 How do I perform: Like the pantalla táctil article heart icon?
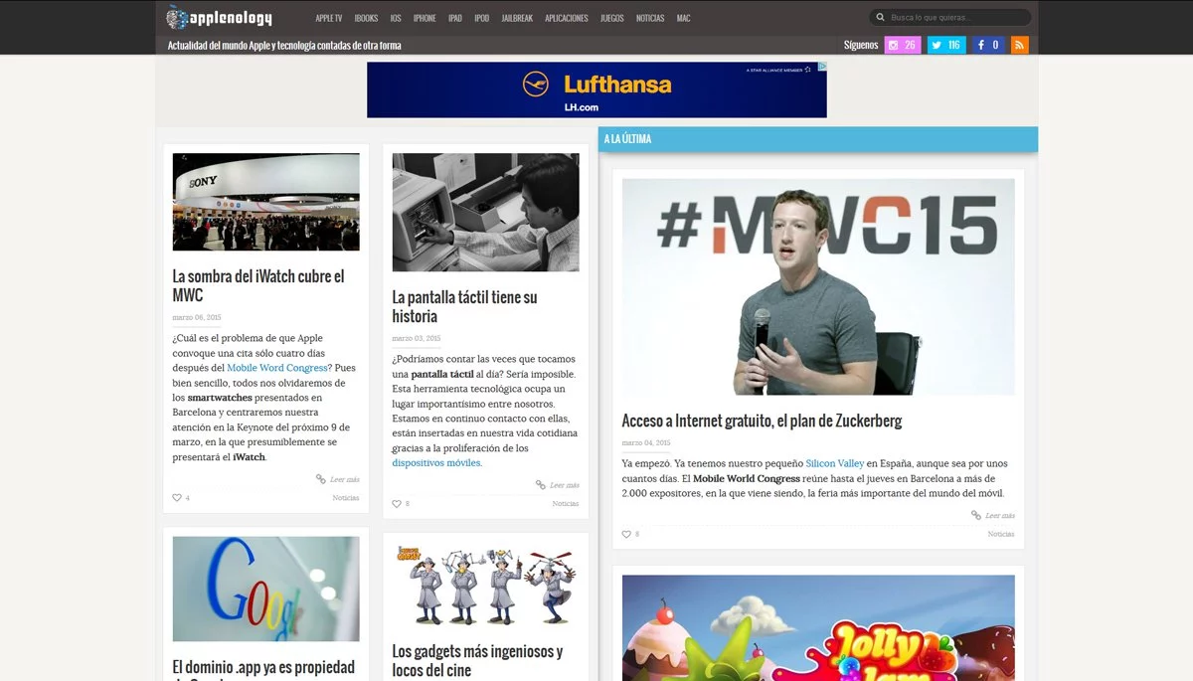(397, 504)
